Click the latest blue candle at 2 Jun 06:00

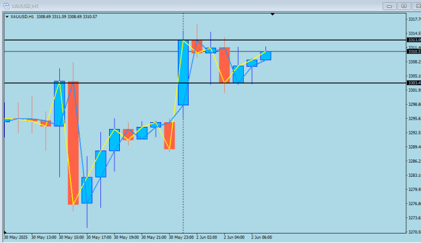click(x=265, y=56)
